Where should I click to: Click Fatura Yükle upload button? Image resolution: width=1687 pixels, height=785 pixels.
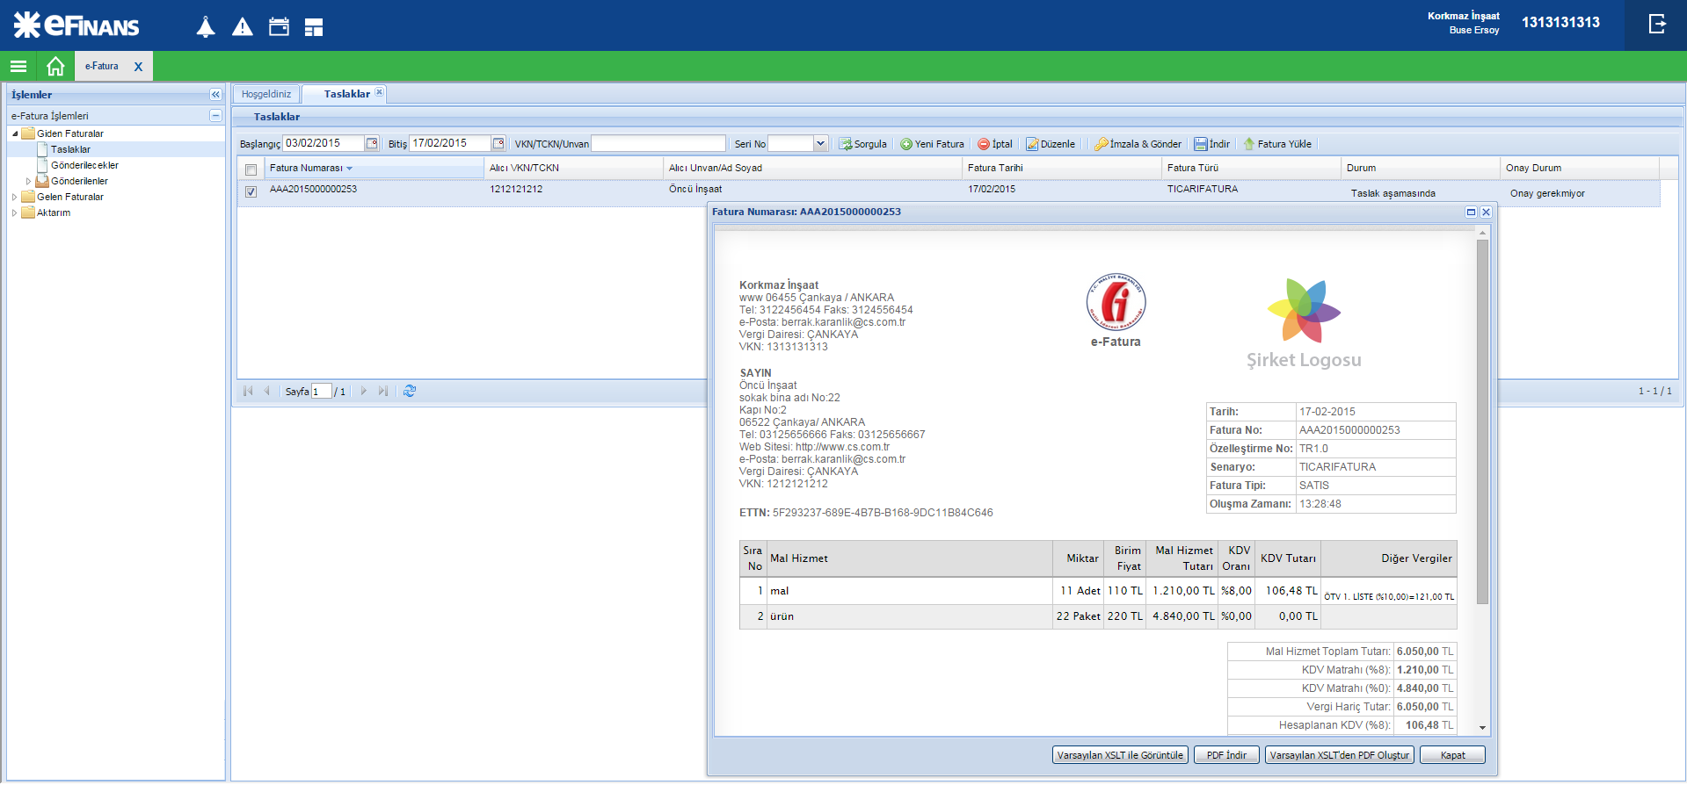(1277, 144)
